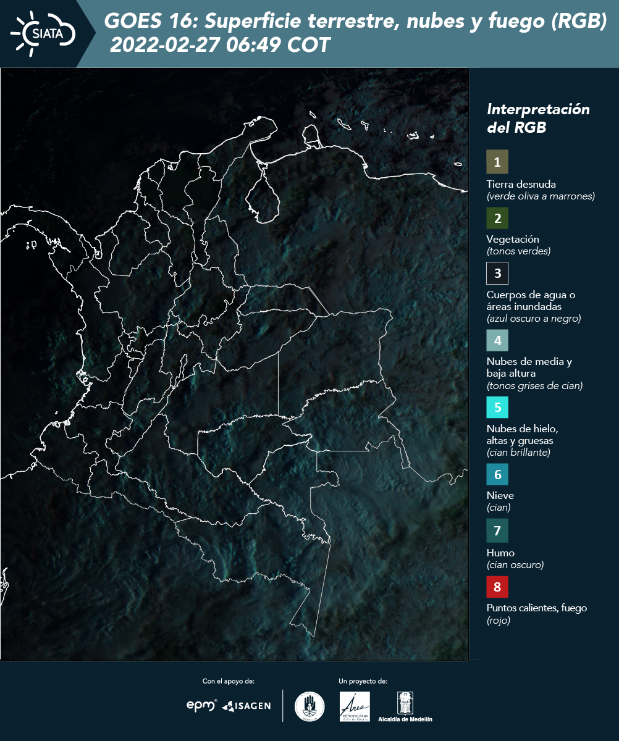619x741 pixels.
Task: Click 'Nubes de hielo, altas y gruesas' label
Action: pos(523,435)
